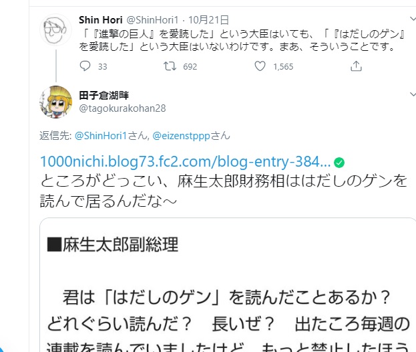The height and width of the screenshot is (352, 416).
Task: Click the 田子倉湖畔 display name
Action: point(103,95)
